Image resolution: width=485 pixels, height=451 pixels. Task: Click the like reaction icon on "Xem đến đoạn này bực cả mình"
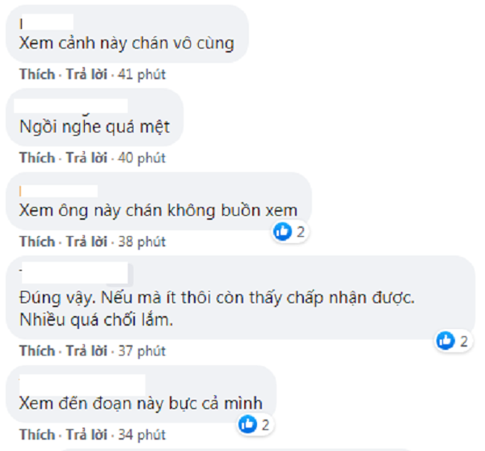click(x=249, y=423)
